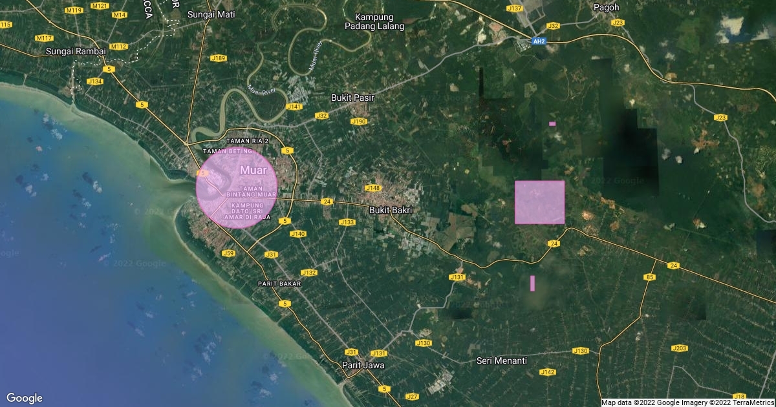Viewport: 776px width, 407px height.
Task: Click the J142 route shield
Action: 547,372
